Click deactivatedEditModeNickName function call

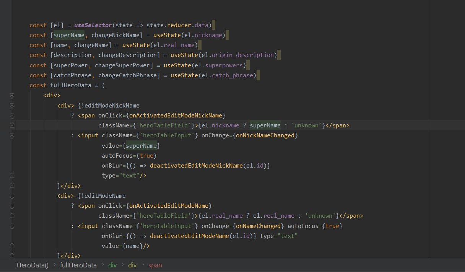[x=197, y=165]
